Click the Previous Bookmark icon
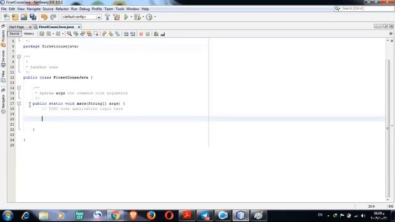The image size is (395, 222). 104,34
